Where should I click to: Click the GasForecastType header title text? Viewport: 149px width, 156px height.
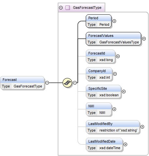[87, 8]
